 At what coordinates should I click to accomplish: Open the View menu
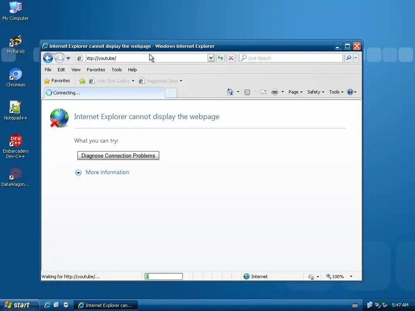[x=76, y=70]
